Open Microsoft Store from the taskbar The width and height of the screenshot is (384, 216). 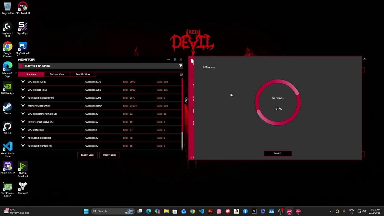coord(175,211)
